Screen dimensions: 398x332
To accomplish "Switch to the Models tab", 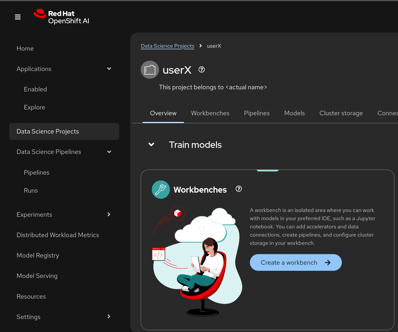I will click(294, 113).
